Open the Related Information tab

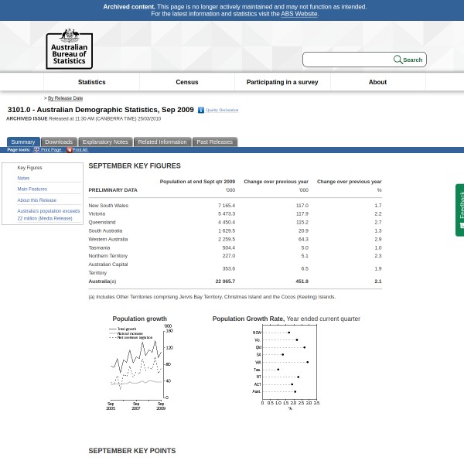click(162, 142)
